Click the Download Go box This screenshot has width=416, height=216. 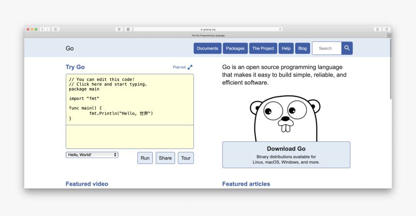click(x=286, y=155)
